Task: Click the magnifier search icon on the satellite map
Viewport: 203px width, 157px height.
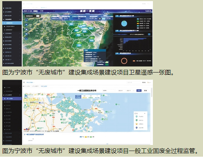Action: 26,20
